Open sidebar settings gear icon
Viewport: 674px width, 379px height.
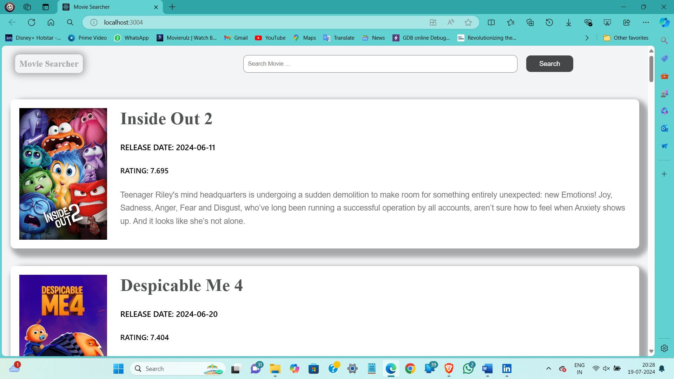(x=664, y=348)
